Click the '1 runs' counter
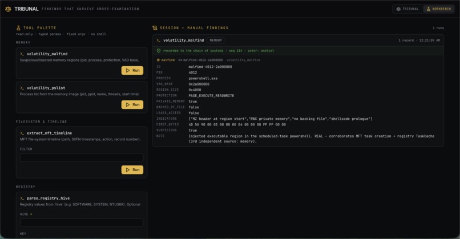Screen dimensions: 460x239 click(438, 28)
